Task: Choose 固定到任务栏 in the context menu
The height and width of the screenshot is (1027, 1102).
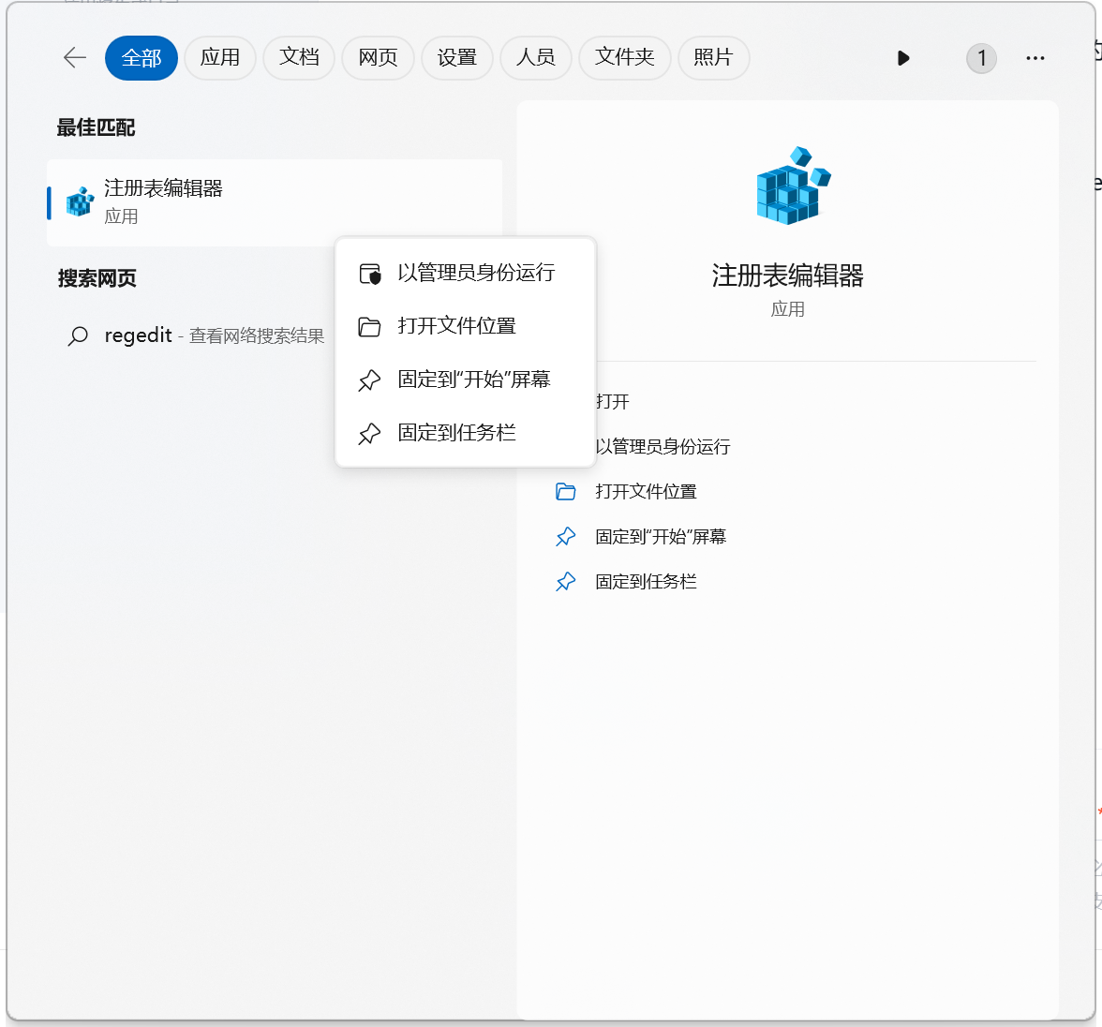Action: (465, 433)
